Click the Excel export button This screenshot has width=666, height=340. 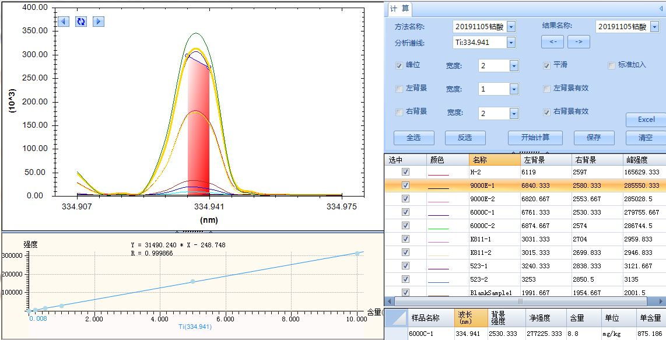pyautogui.click(x=646, y=120)
